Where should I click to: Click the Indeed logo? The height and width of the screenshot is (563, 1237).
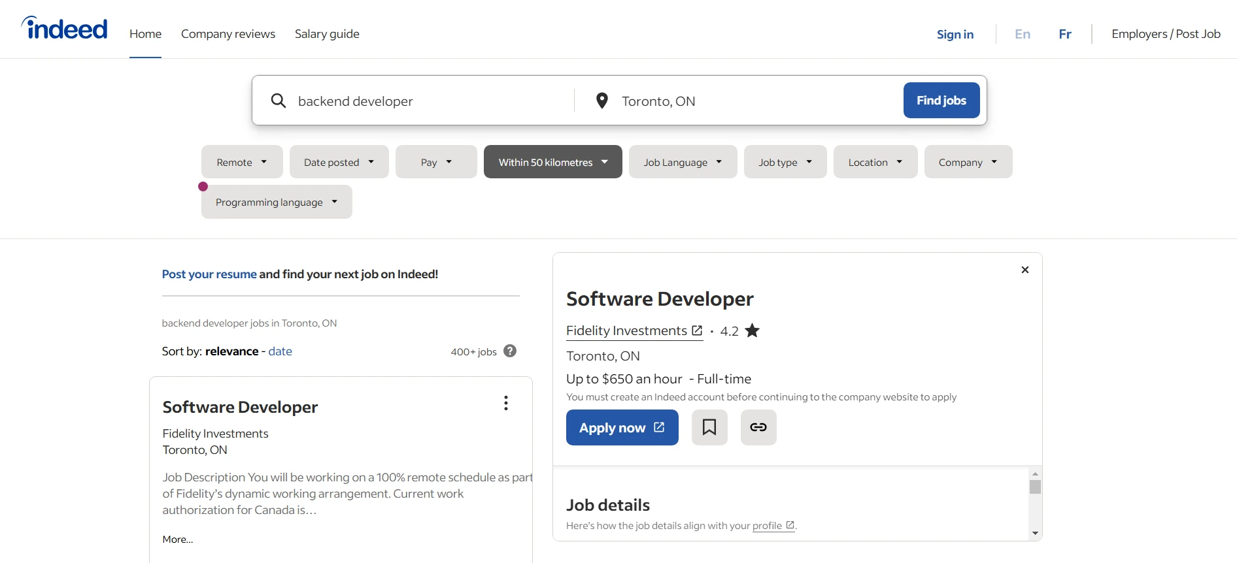[x=64, y=29]
